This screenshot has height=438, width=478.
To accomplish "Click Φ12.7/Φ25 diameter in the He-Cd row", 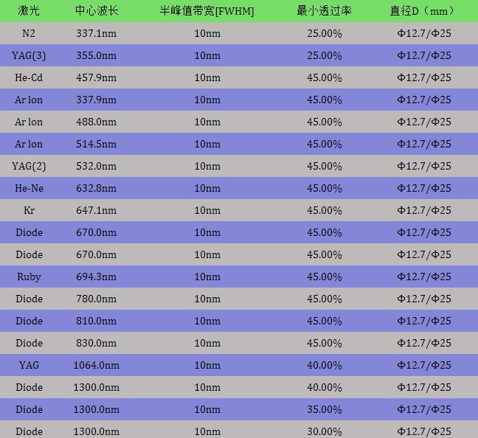I will (x=423, y=77).
